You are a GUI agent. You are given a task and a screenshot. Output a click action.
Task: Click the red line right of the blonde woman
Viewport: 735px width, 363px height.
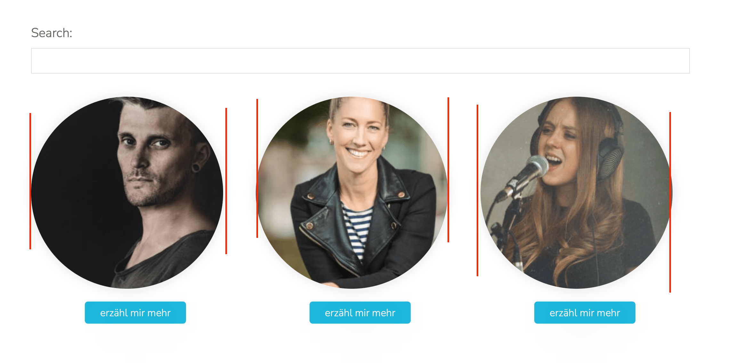click(448, 170)
